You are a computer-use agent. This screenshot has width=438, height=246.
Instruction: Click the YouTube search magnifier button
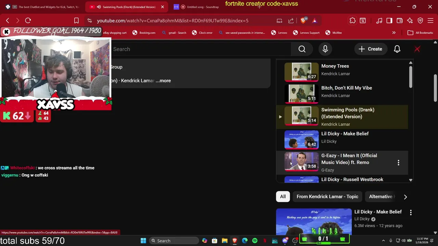pos(302,49)
